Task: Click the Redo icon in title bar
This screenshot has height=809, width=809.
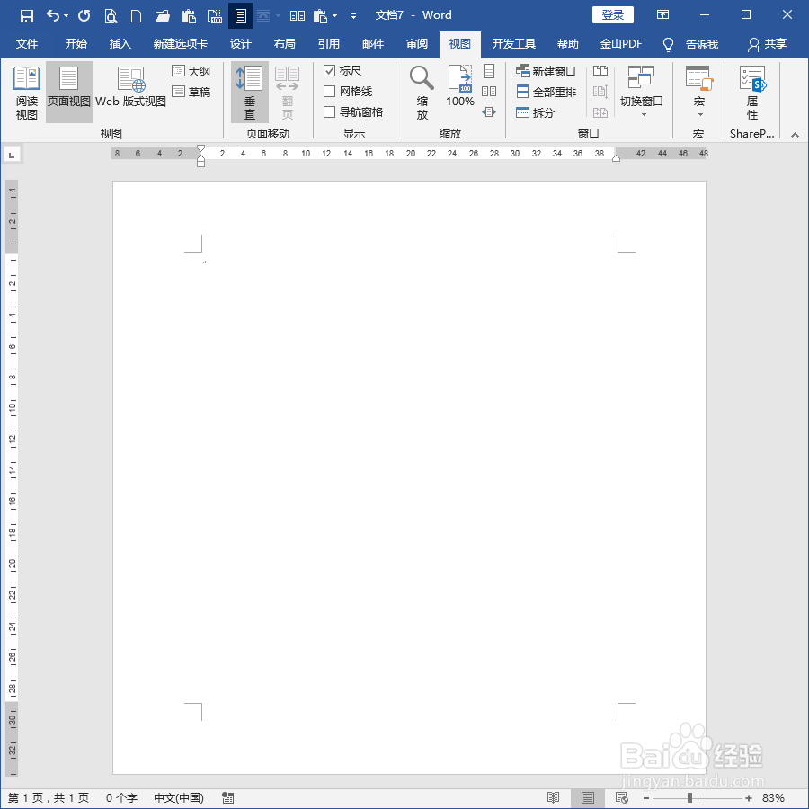Action: pos(84,15)
